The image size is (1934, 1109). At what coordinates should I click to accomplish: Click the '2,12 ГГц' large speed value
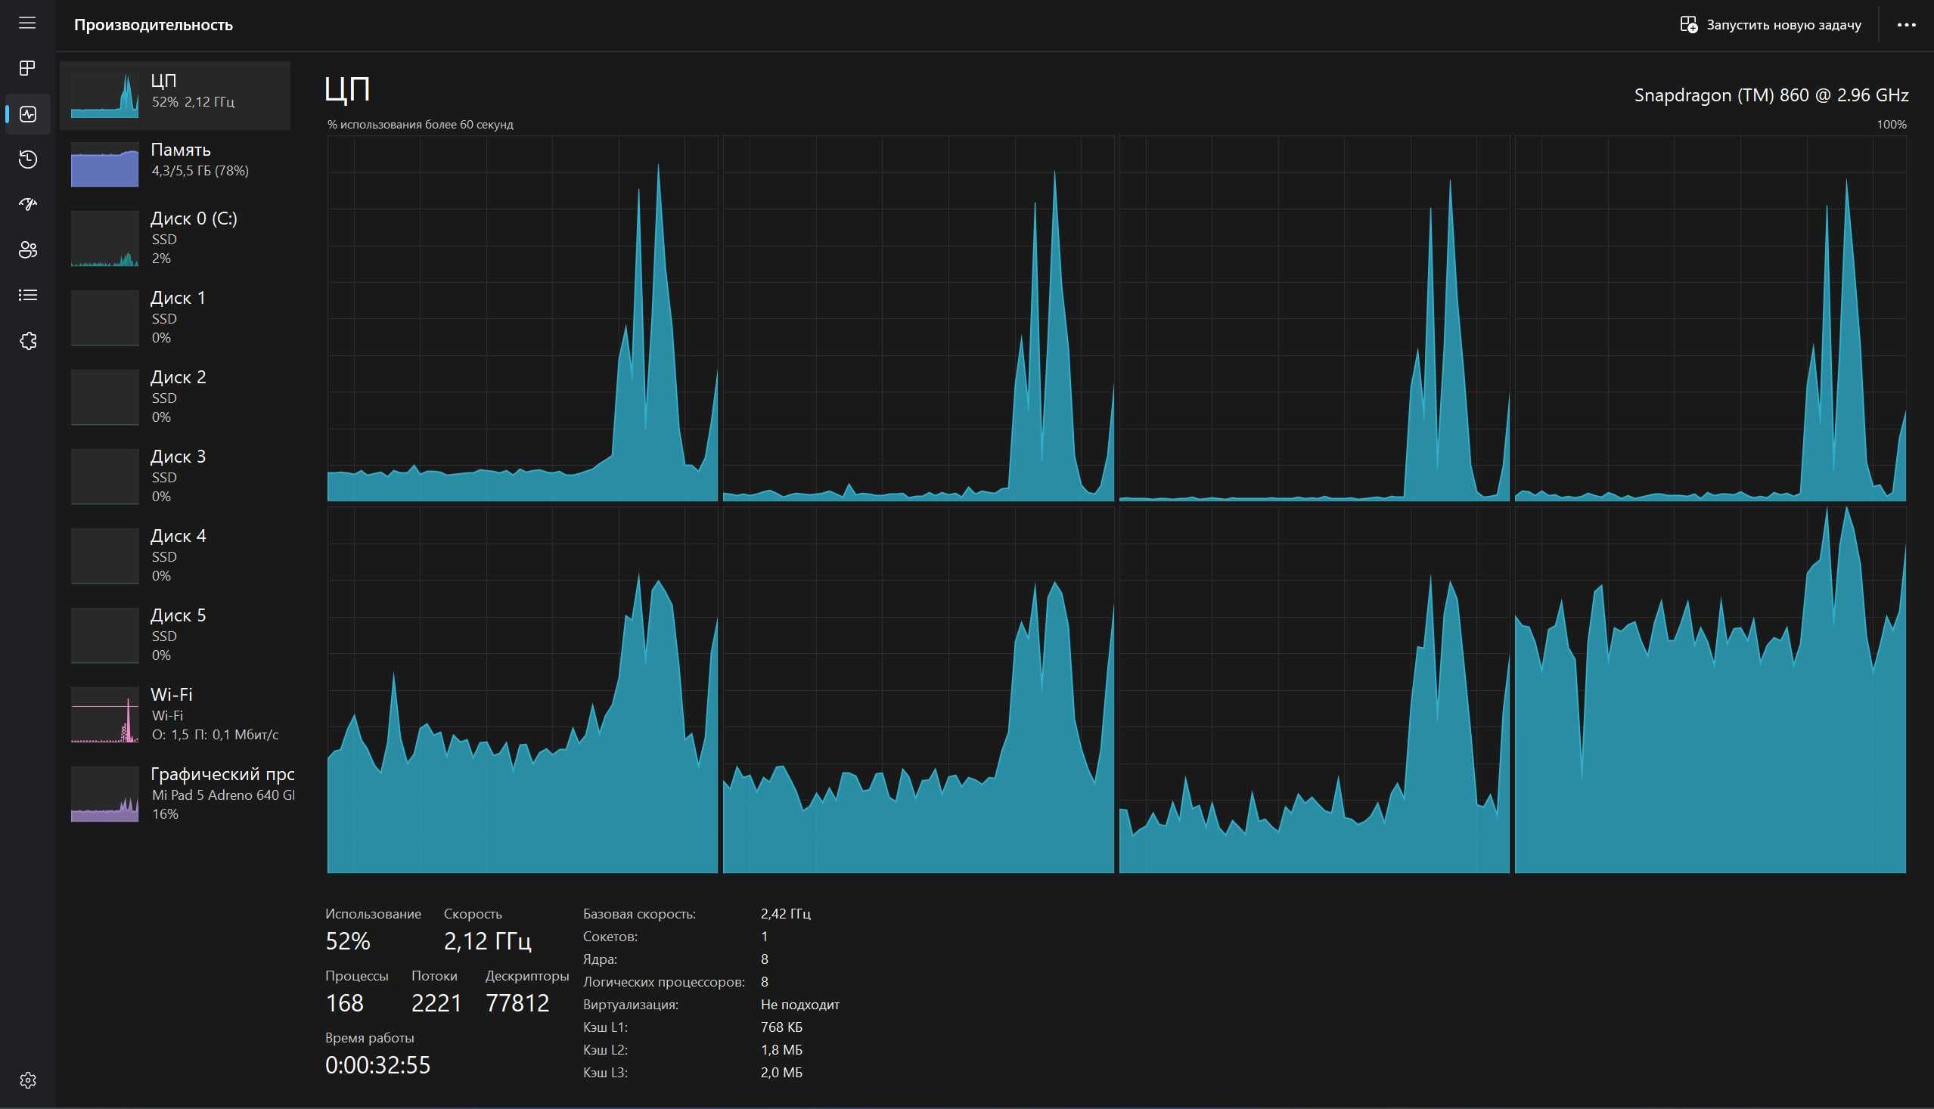488,941
